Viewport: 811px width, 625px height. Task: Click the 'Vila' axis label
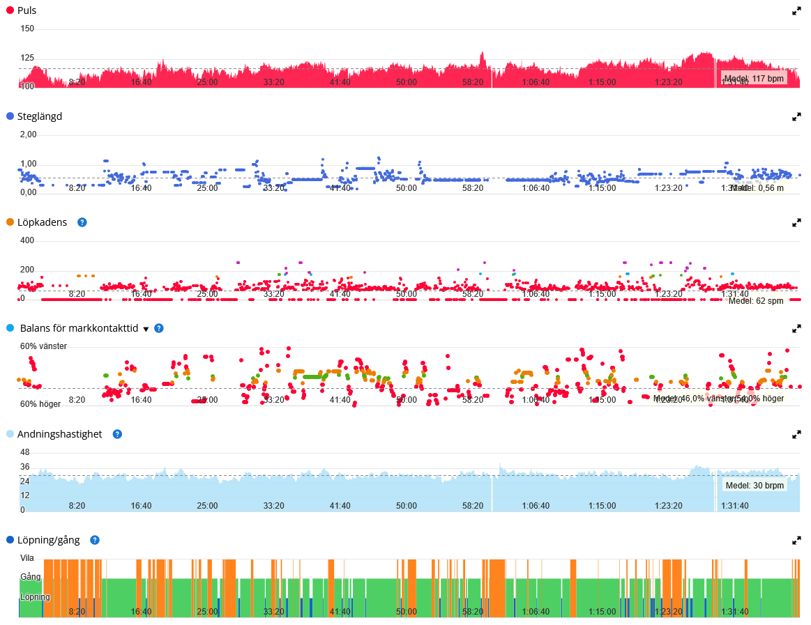click(x=27, y=558)
